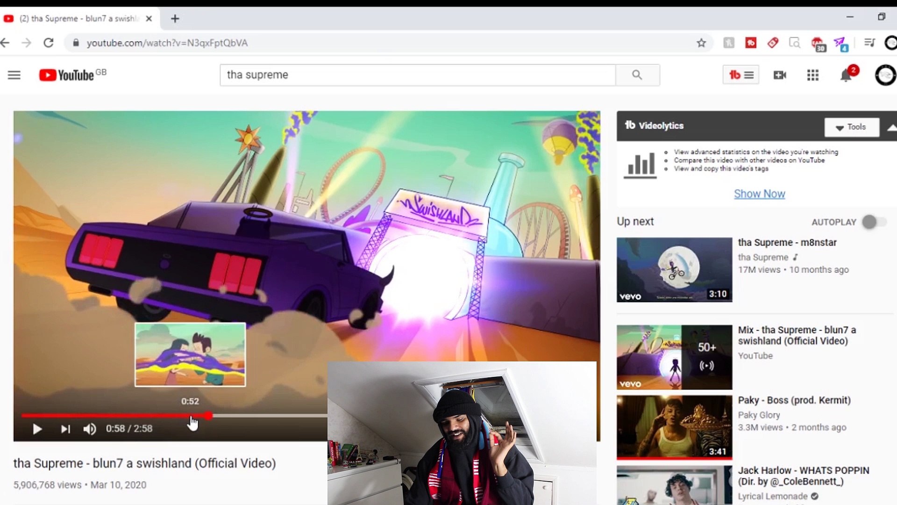Image resolution: width=897 pixels, height=505 pixels.
Task: Mute the video volume speaker icon
Action: click(x=89, y=429)
